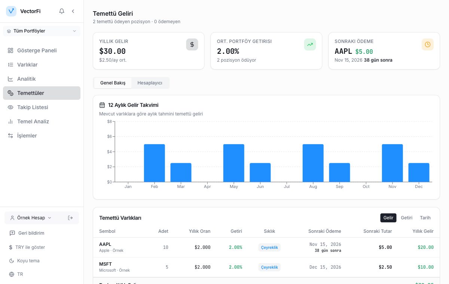Click the Analitik line chart icon
Image resolution: width=449 pixels, height=284 pixels.
[10, 79]
